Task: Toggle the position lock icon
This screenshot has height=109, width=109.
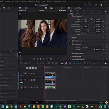Action: 70,63
